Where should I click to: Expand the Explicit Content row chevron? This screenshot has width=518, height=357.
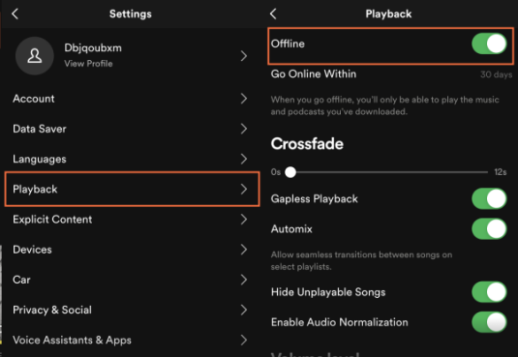click(244, 220)
